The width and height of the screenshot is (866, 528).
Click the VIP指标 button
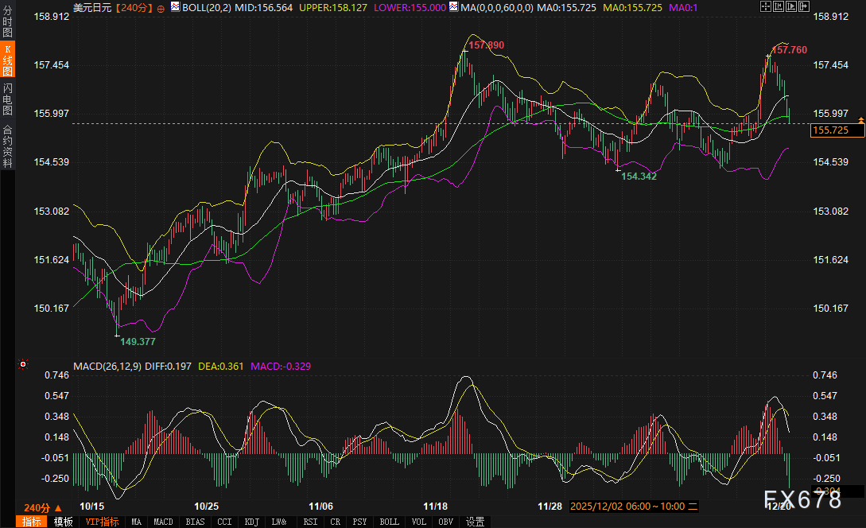(102, 522)
